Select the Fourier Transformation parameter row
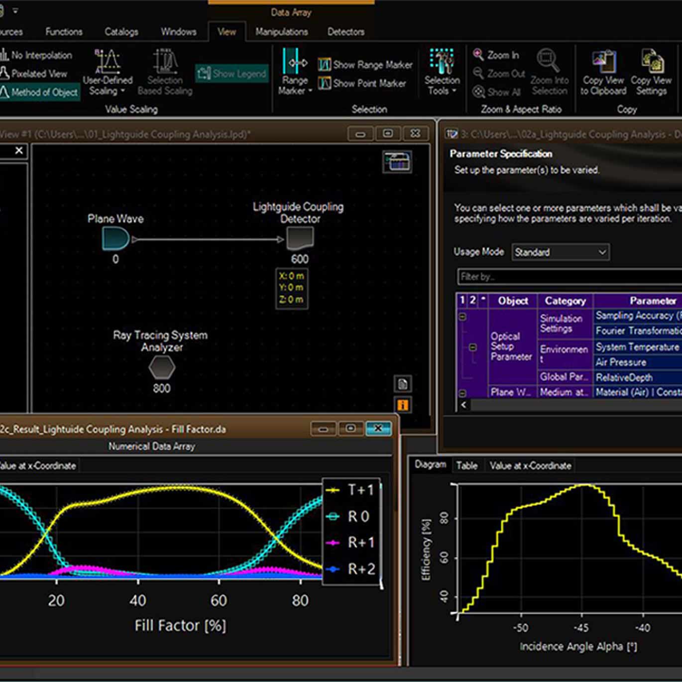The image size is (682, 682). [638, 331]
